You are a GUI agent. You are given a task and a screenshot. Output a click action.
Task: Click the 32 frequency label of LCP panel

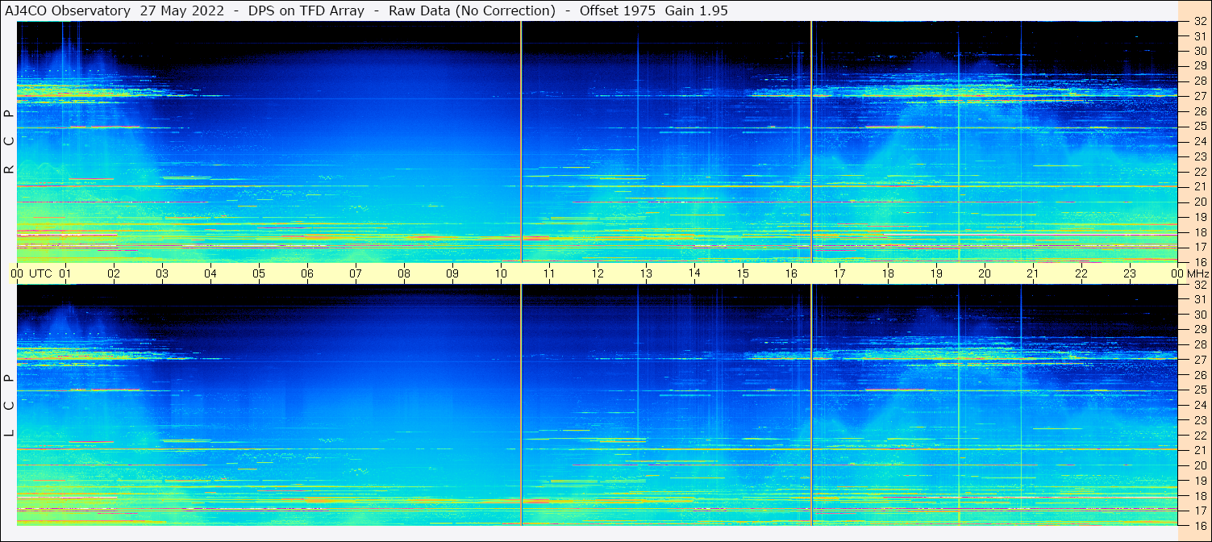click(x=1199, y=285)
